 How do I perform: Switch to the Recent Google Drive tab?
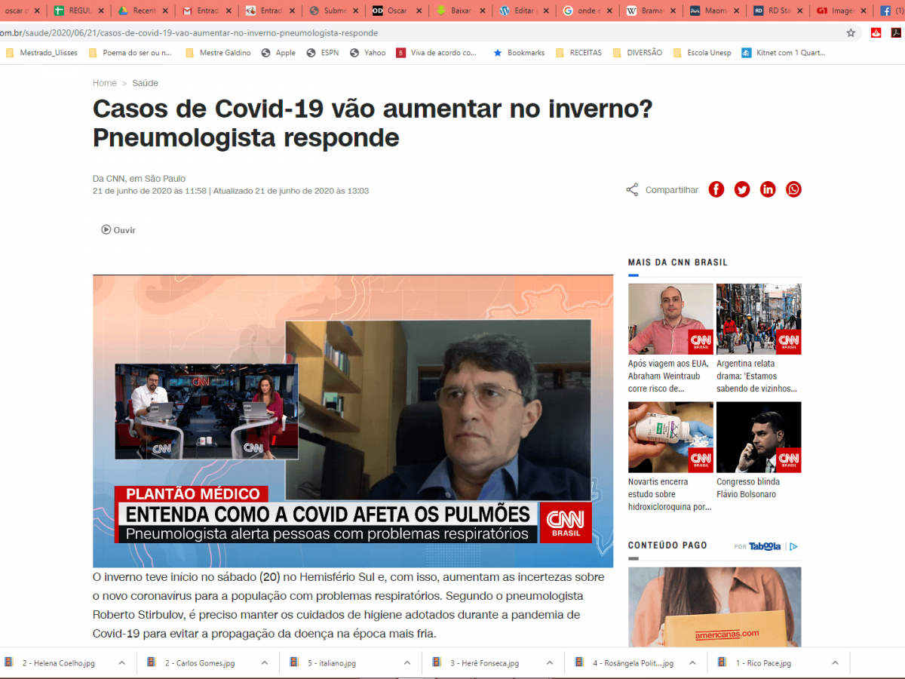142,11
